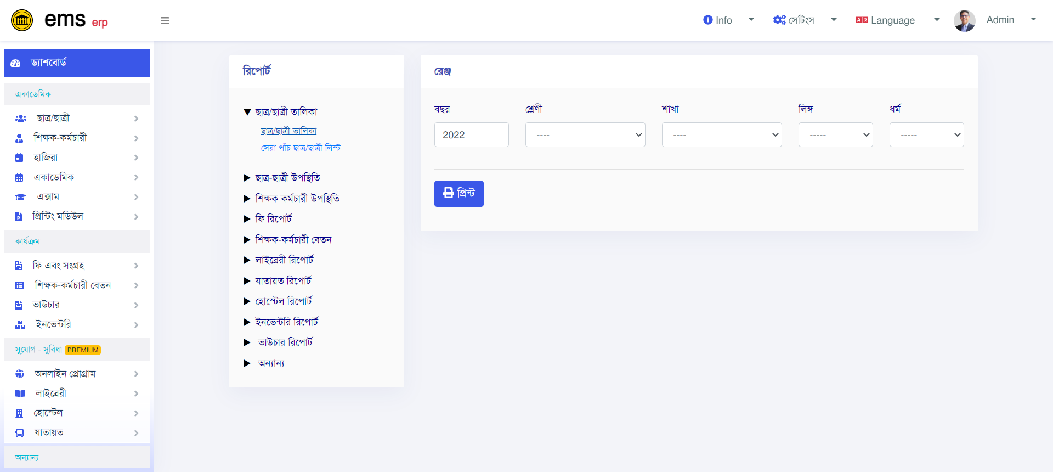The height and width of the screenshot is (472, 1053).
Task: Click the Admin profile avatar
Action: 965,21
